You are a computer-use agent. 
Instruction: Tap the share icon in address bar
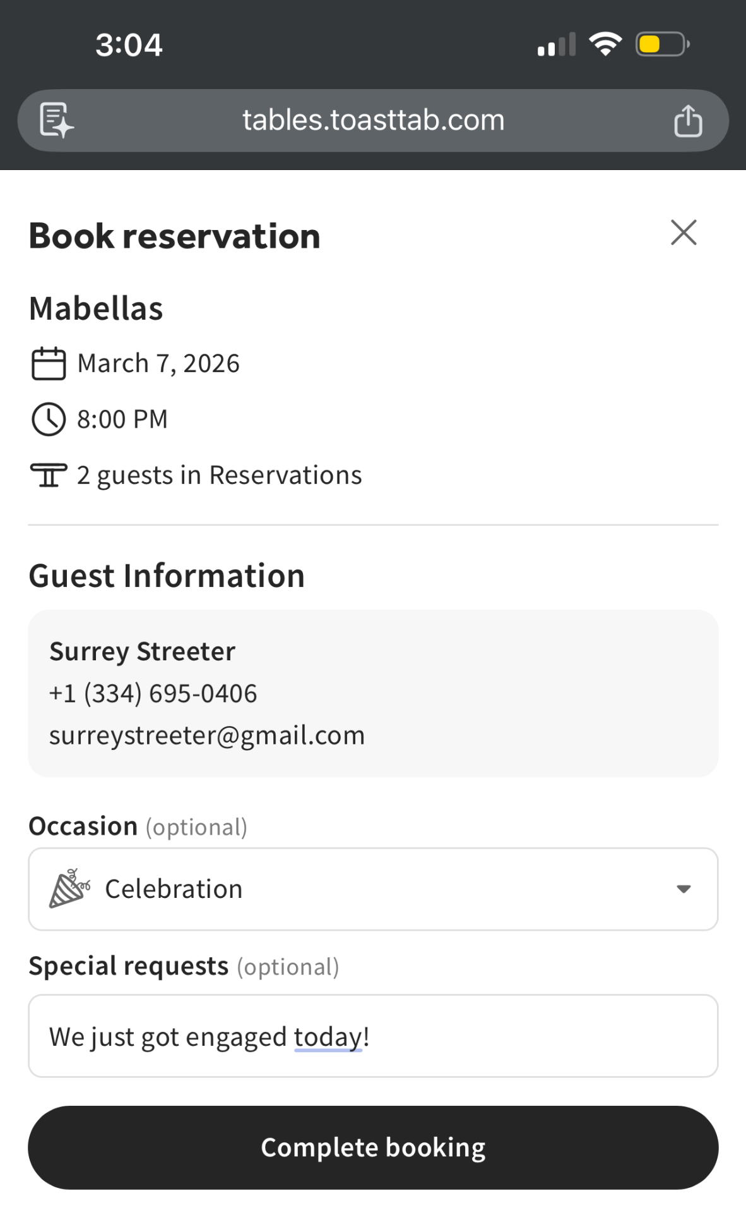[x=687, y=121]
